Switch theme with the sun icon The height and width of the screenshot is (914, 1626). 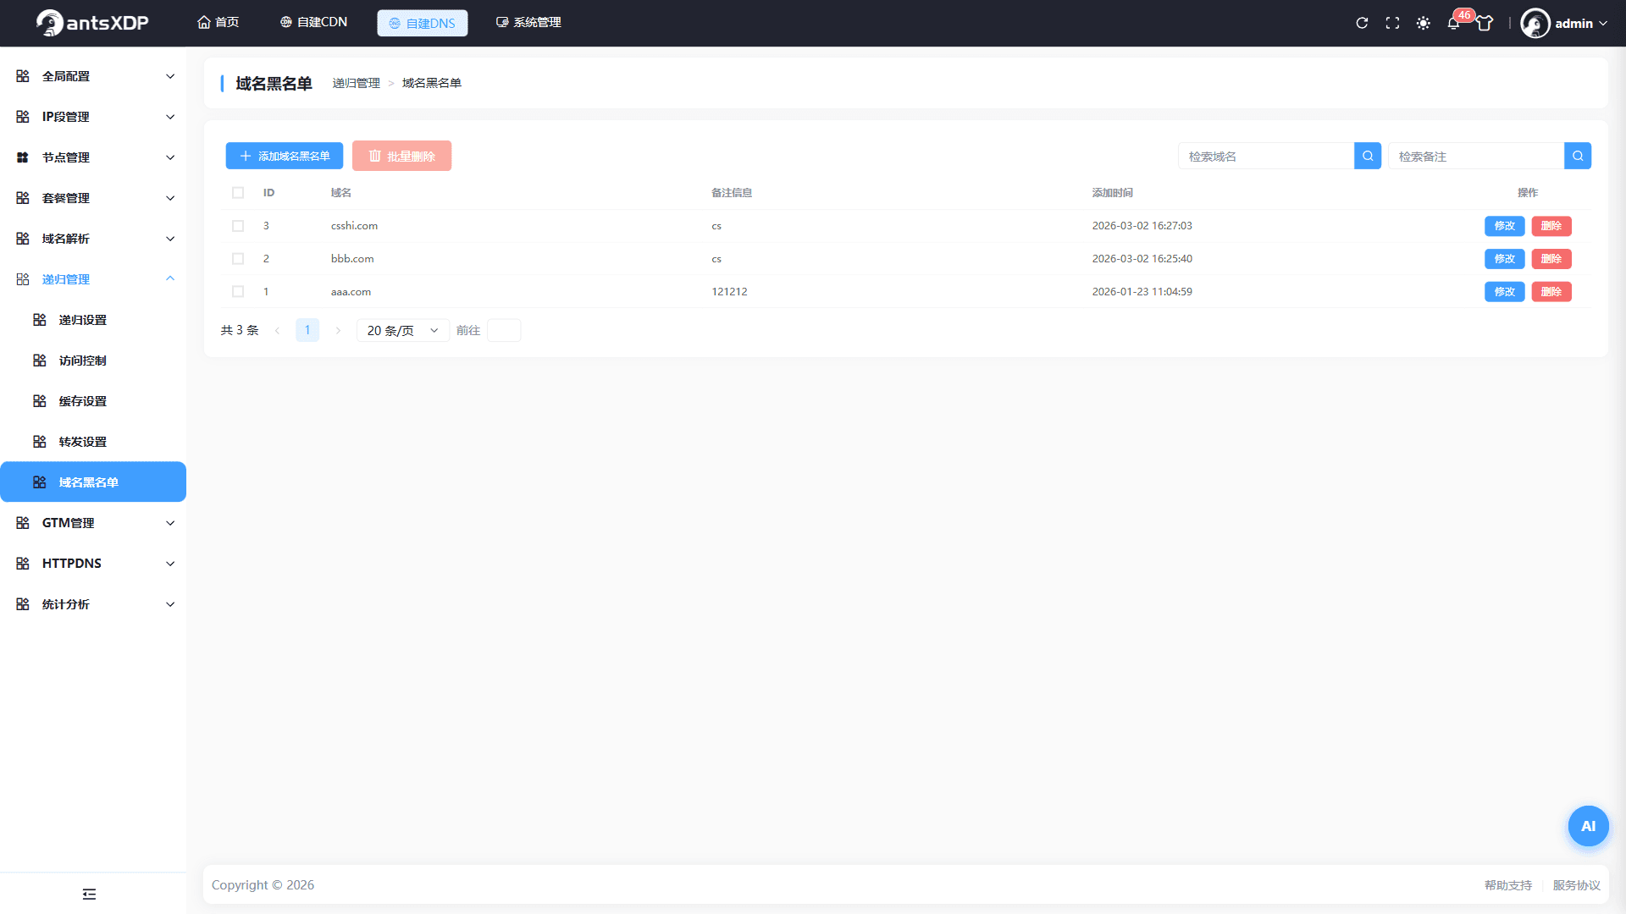click(1423, 23)
